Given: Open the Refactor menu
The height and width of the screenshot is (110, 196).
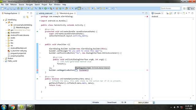Looking at the screenshot, I should tap(13, 5).
